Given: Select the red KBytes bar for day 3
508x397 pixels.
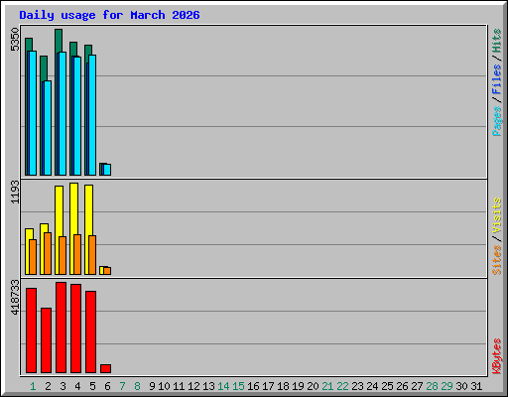Looking at the screenshot, I should (x=61, y=328).
